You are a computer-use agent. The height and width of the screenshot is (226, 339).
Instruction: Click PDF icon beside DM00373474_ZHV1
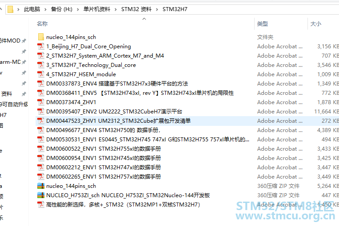[x=40, y=102]
